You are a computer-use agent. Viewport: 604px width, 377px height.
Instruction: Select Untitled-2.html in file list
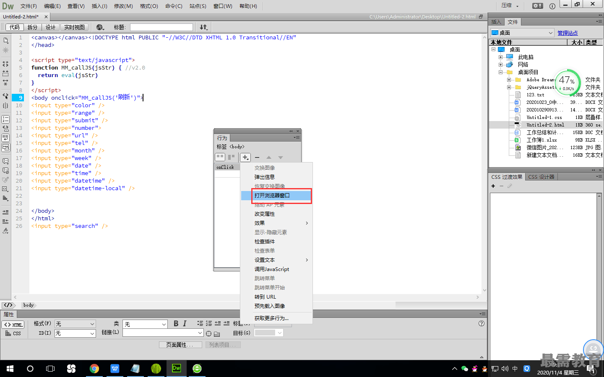[x=545, y=125]
